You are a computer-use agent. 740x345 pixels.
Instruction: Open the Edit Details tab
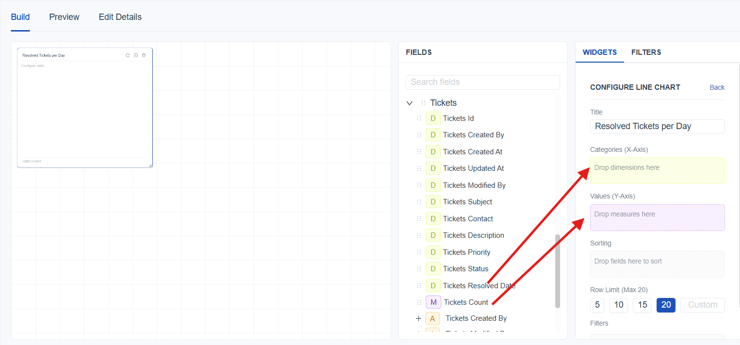[120, 17]
